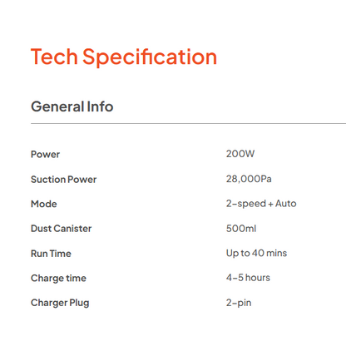Click the Suction Power label
The height and width of the screenshot is (341, 346).
click(63, 180)
